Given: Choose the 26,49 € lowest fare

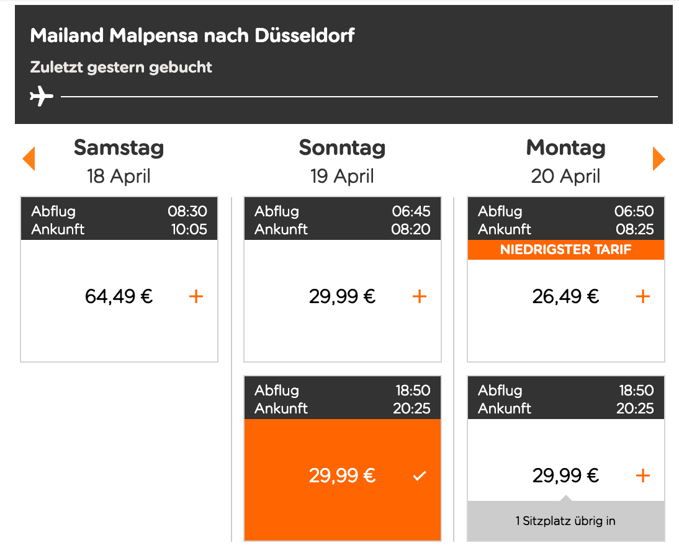Looking at the screenshot, I should (x=565, y=297).
